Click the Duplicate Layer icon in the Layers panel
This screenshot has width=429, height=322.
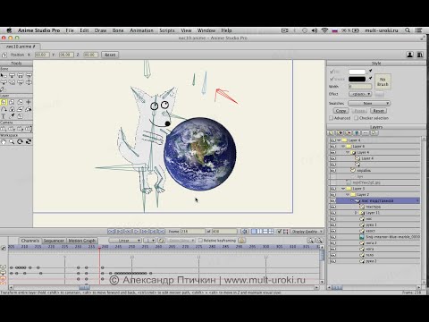[x=340, y=133]
